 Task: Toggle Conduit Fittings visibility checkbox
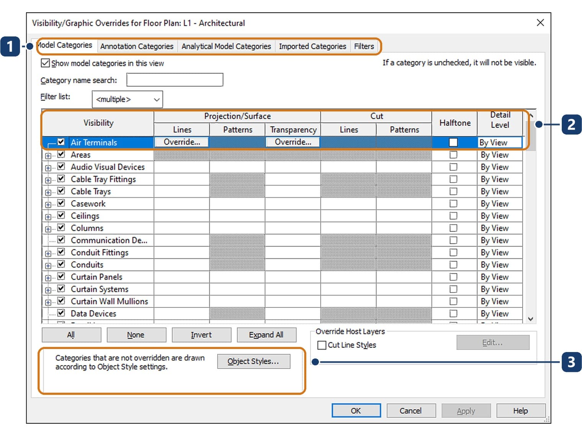(61, 252)
